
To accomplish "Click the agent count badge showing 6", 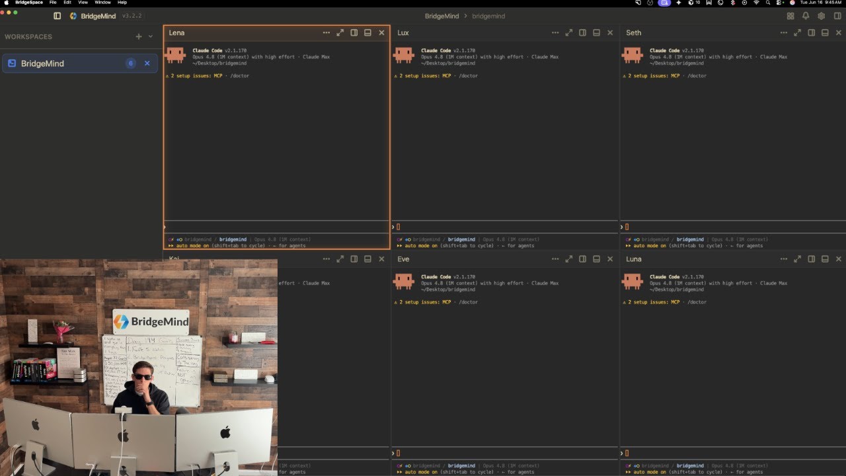I will [131, 63].
